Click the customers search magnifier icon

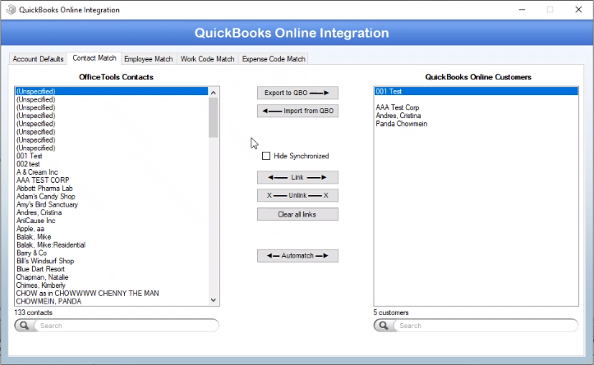coord(384,326)
